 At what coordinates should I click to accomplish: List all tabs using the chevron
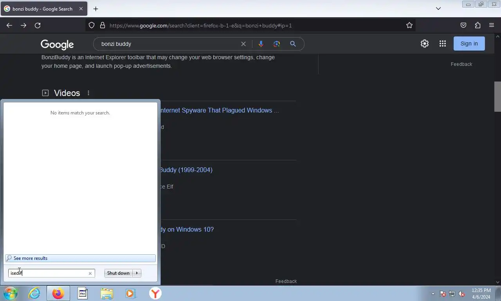pyautogui.click(x=438, y=9)
